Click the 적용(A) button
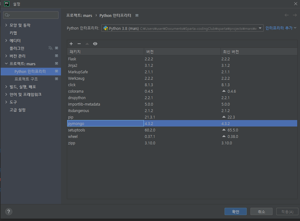 287,211
